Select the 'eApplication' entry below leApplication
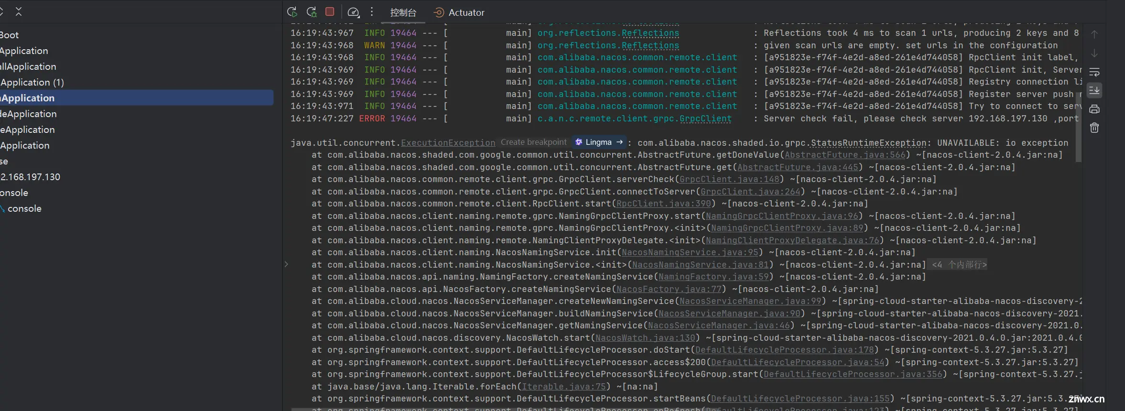Viewport: 1125px width, 411px height. click(x=27, y=130)
